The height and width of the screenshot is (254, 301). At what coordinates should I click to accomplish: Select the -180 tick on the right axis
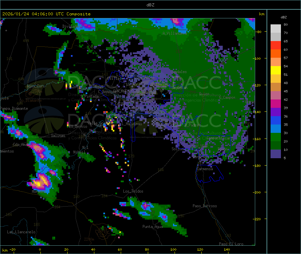point(257,166)
